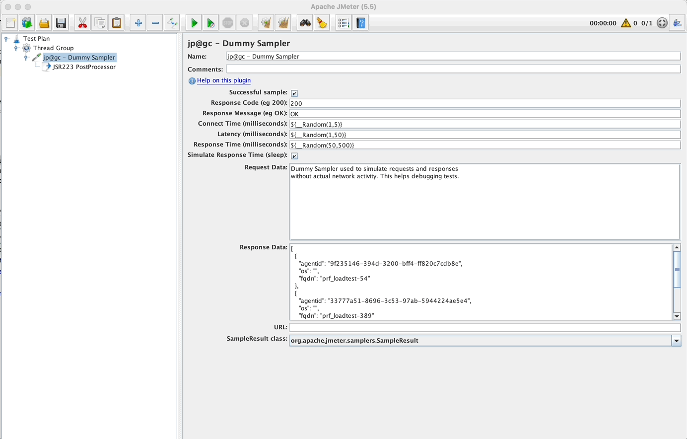This screenshot has width=687, height=439.
Task: Click the Response Data scrollbar thumb
Action: 677,269
